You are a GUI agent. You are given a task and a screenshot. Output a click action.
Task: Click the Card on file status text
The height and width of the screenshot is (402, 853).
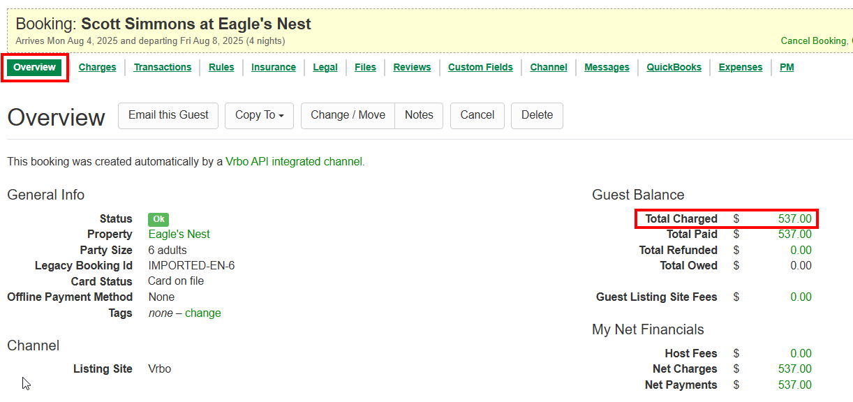(x=176, y=282)
